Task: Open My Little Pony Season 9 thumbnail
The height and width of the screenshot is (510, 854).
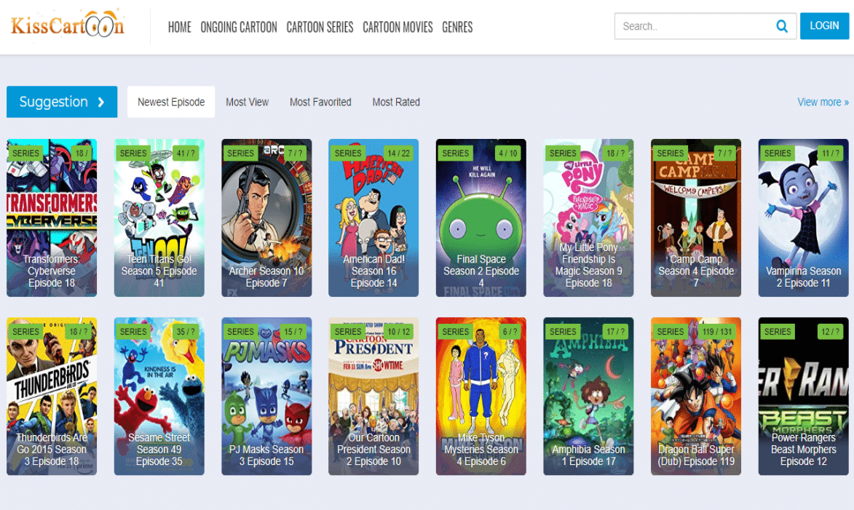Action: tap(588, 218)
